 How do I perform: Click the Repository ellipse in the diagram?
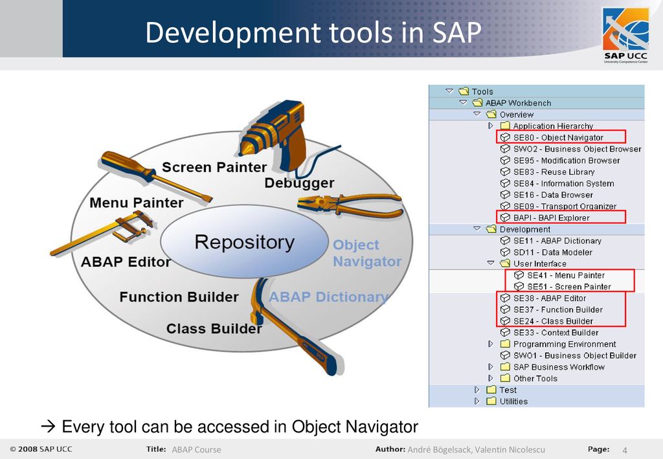[244, 241]
